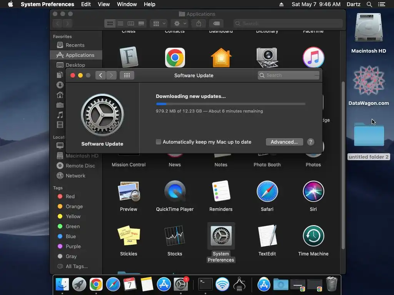
Task: Go forward in System Preferences
Action: (111, 75)
